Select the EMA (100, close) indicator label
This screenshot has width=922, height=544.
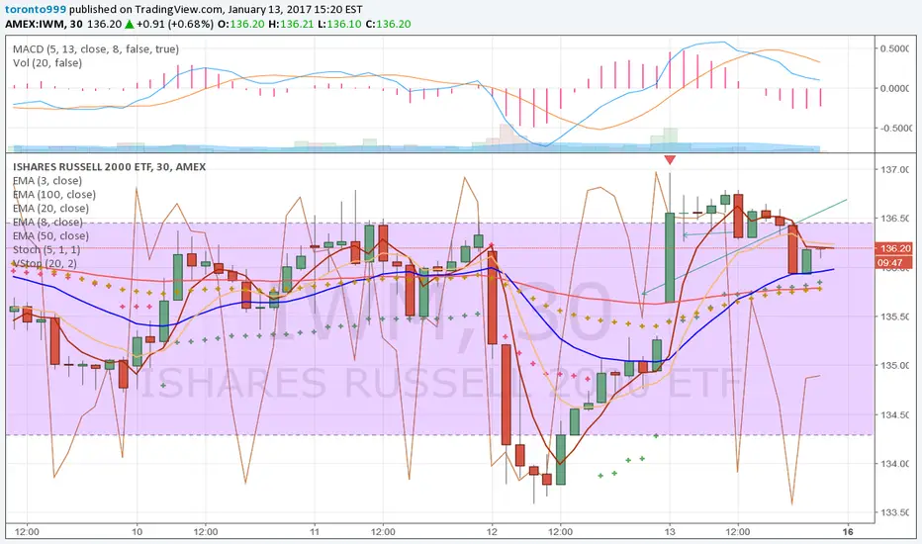click(54, 195)
